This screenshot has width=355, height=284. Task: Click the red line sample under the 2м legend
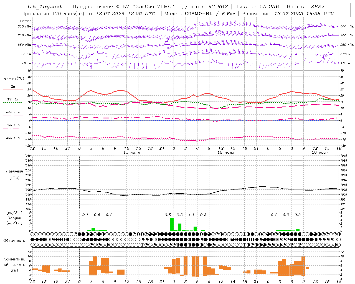13,90
